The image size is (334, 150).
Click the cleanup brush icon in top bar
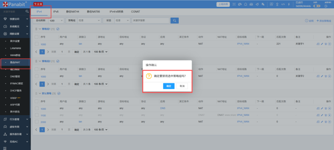(x=257, y=4)
